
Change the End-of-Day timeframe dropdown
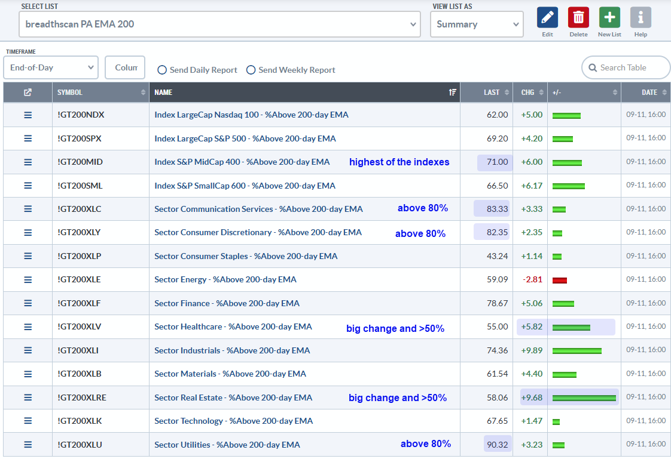pyautogui.click(x=51, y=67)
